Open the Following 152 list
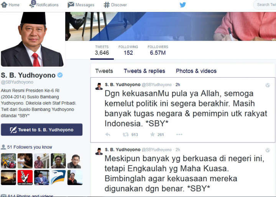276x197 pixels. click(128, 50)
